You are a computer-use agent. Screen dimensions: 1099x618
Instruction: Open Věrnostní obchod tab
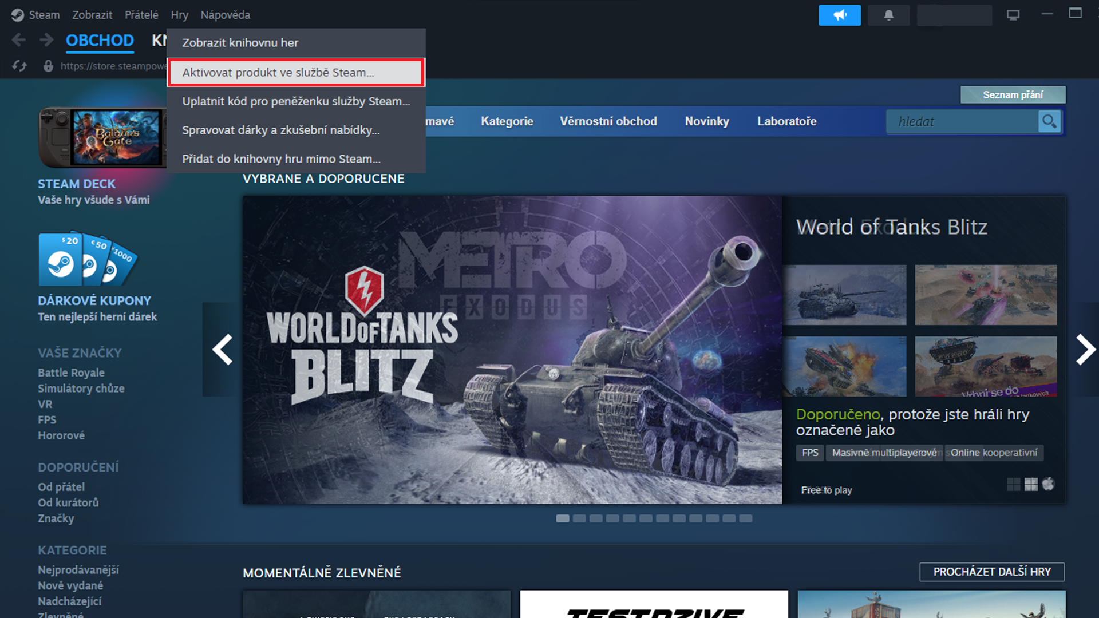608,121
